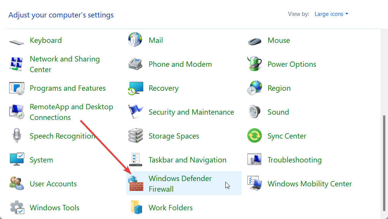
Task: Open Windows Mobility Center
Action: [x=309, y=184]
